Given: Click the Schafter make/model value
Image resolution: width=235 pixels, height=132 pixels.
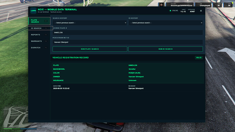Looking at the screenshot, I should pyautogui.click(x=132, y=69).
